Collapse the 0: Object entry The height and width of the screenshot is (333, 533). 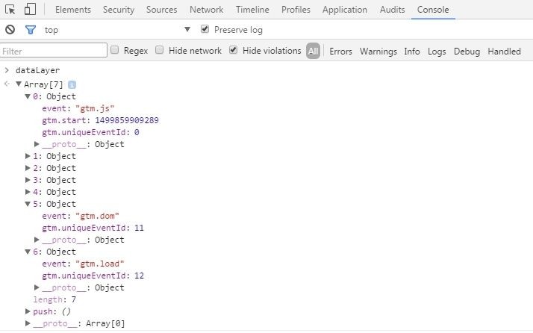coord(28,96)
